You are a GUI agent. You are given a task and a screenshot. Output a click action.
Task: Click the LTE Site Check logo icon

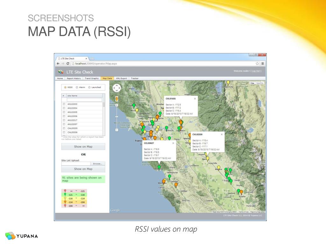(61, 72)
